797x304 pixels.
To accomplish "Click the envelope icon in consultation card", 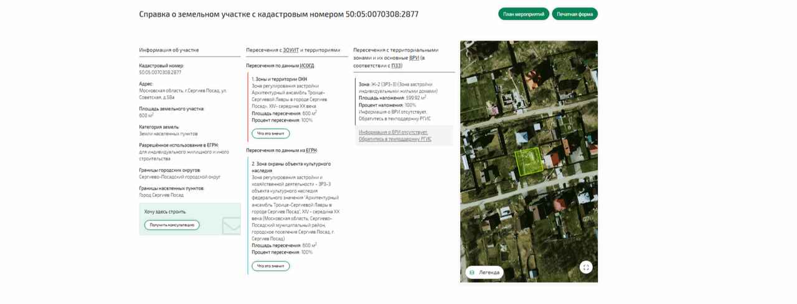I will pyautogui.click(x=231, y=225).
